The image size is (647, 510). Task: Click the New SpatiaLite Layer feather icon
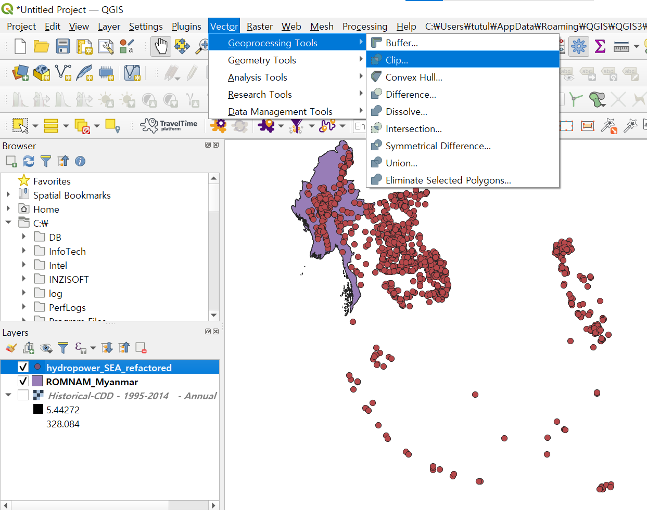coord(84,73)
